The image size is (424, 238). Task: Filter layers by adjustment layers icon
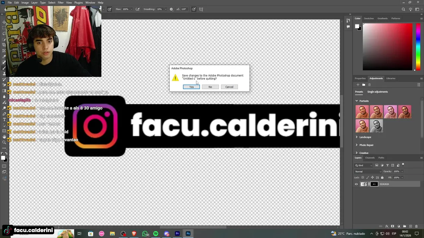[x=382, y=165]
